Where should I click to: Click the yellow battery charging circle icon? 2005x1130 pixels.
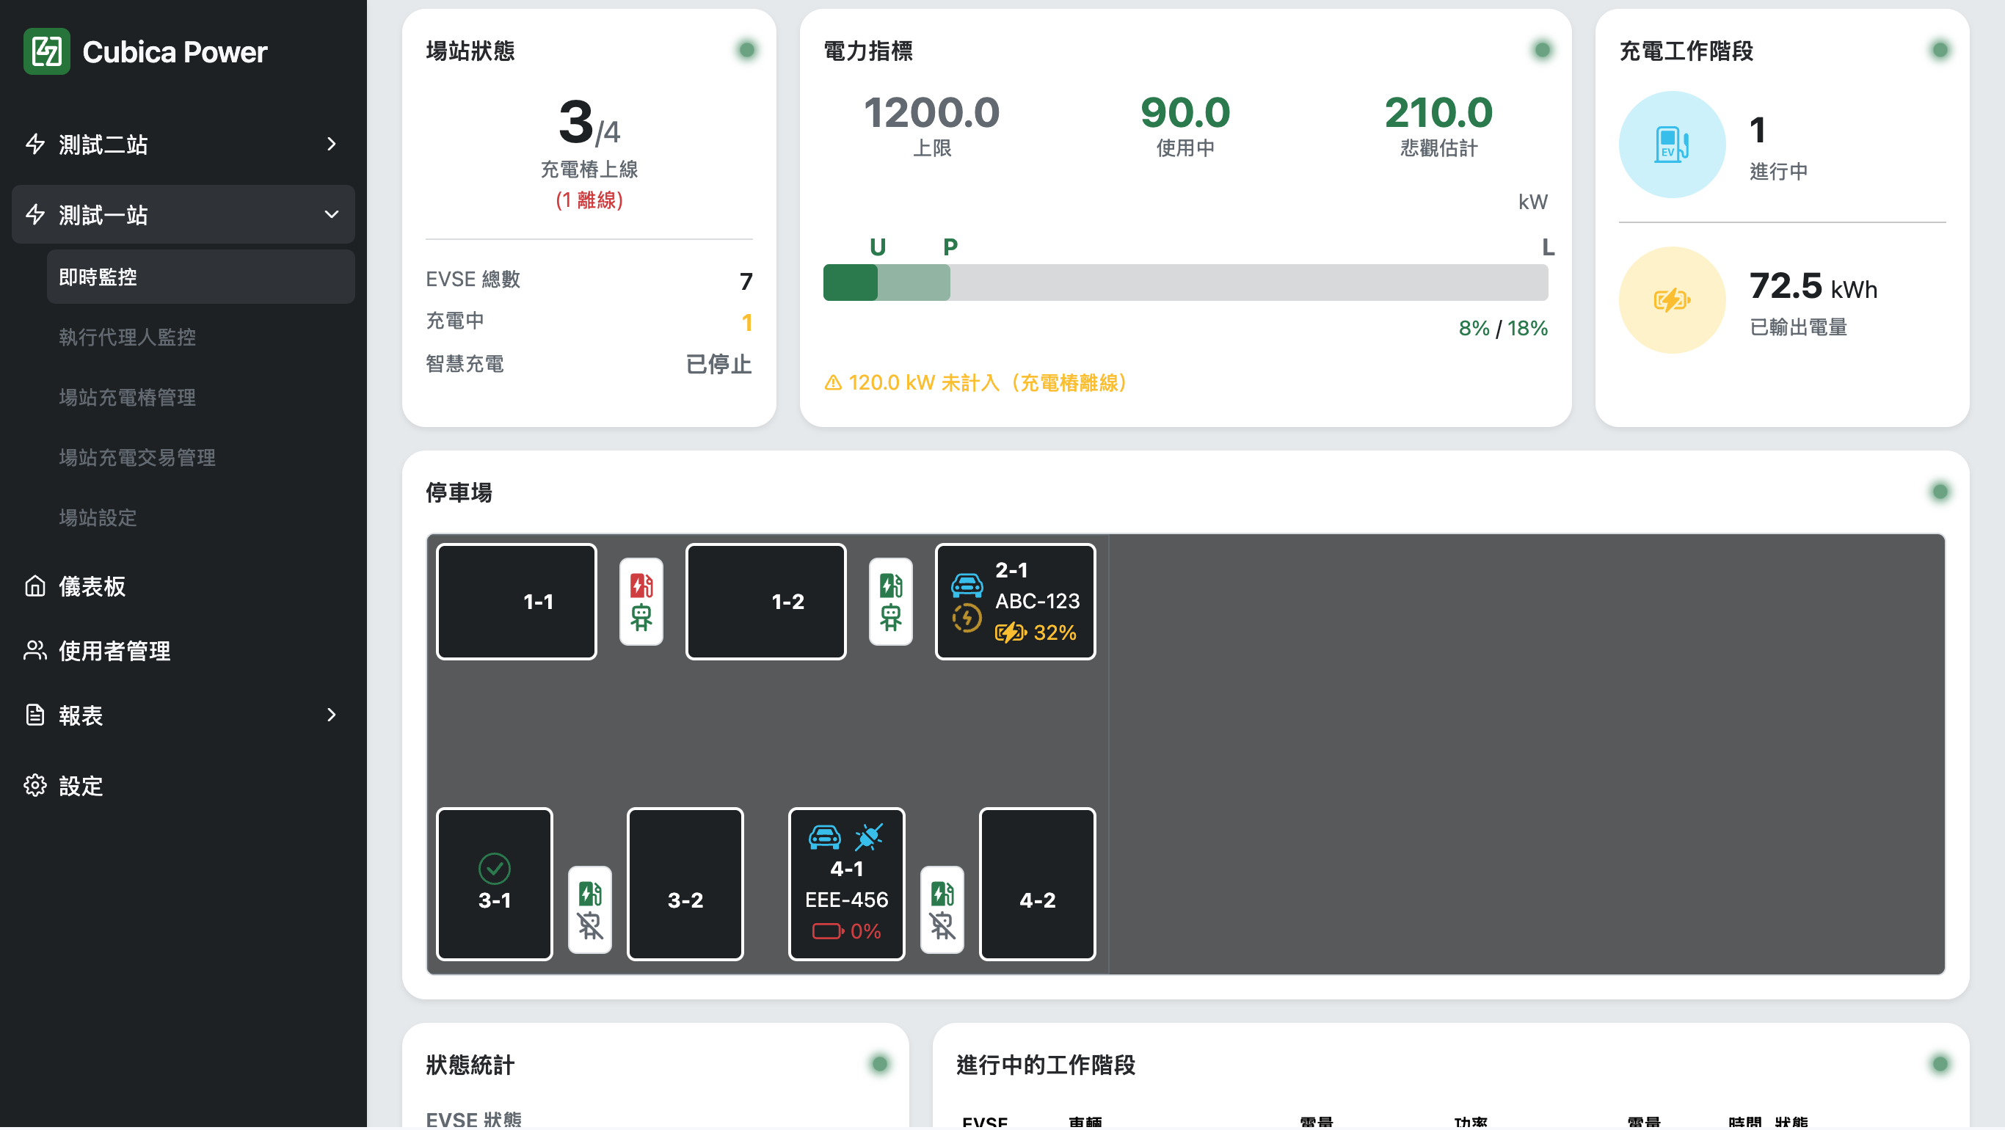(x=1671, y=299)
